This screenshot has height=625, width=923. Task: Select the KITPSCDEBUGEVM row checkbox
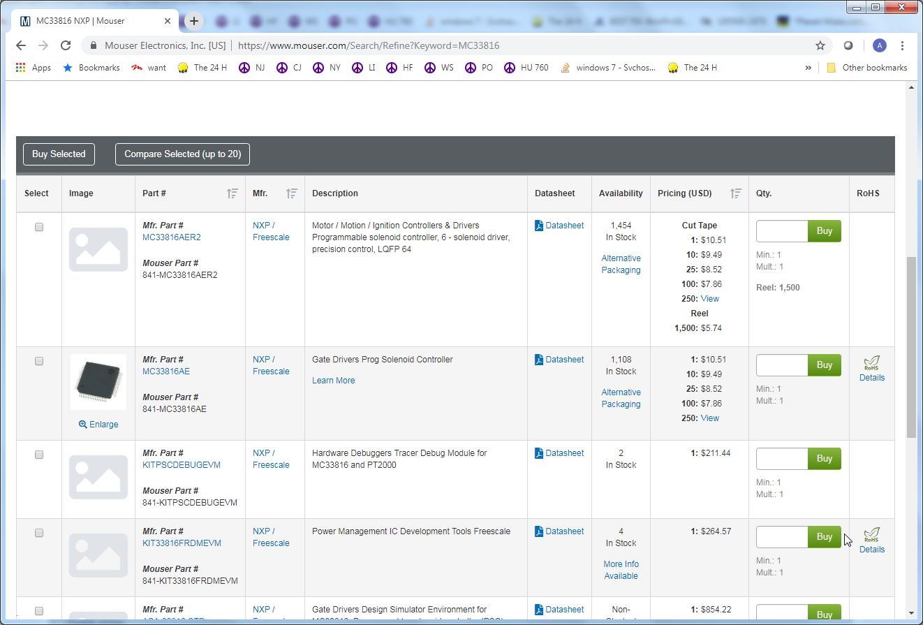pyautogui.click(x=39, y=455)
